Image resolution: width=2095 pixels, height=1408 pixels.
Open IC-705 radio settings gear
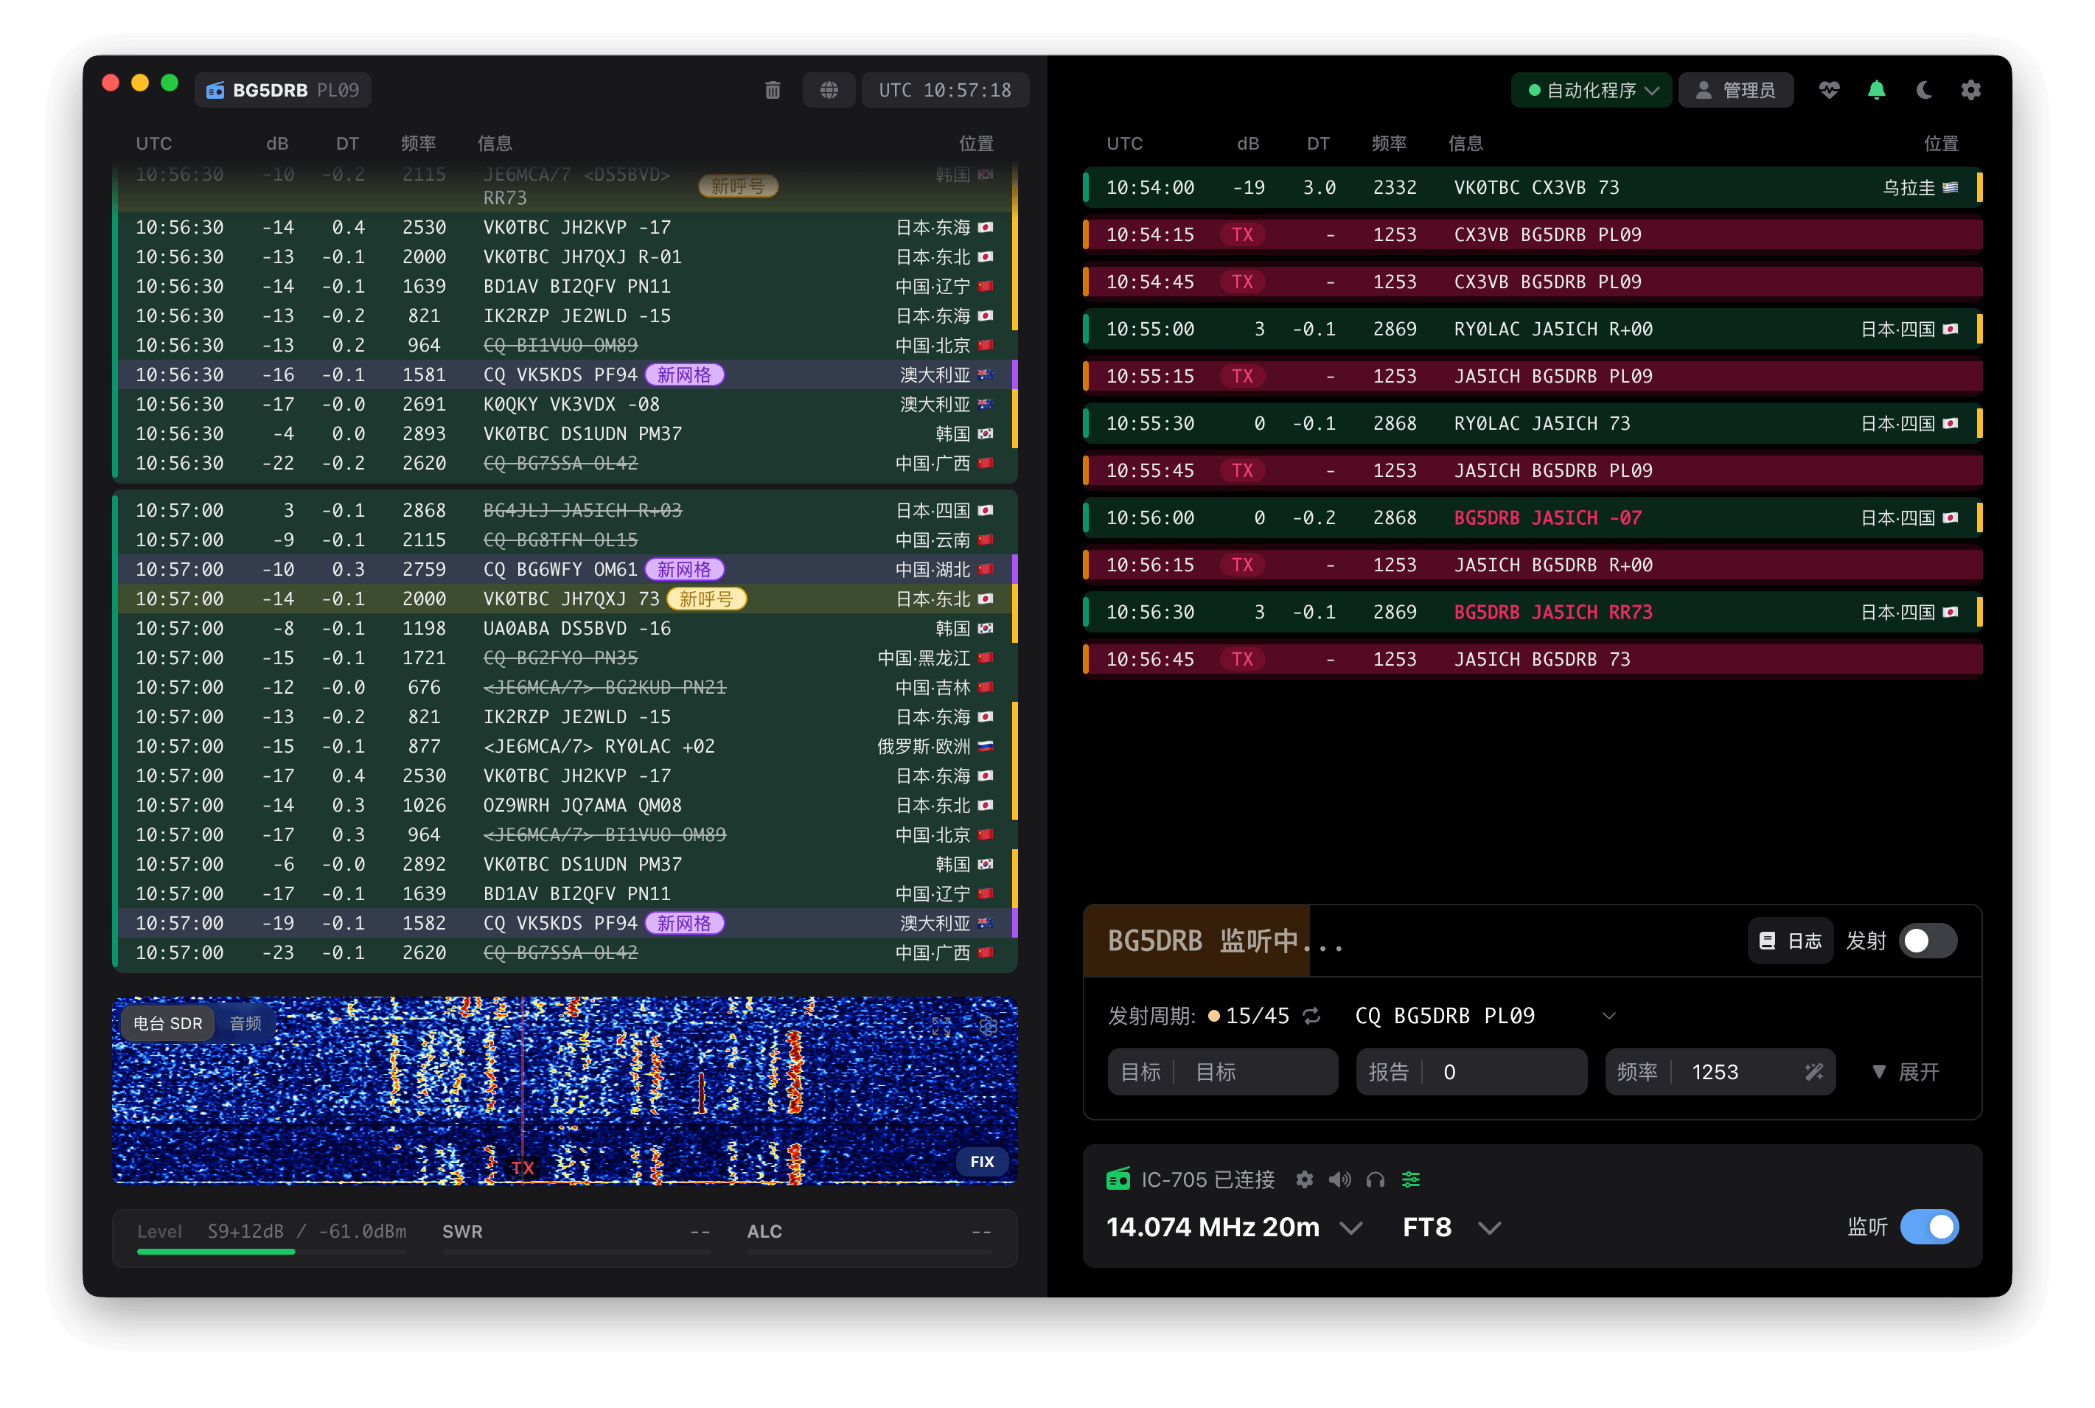tap(1304, 1179)
